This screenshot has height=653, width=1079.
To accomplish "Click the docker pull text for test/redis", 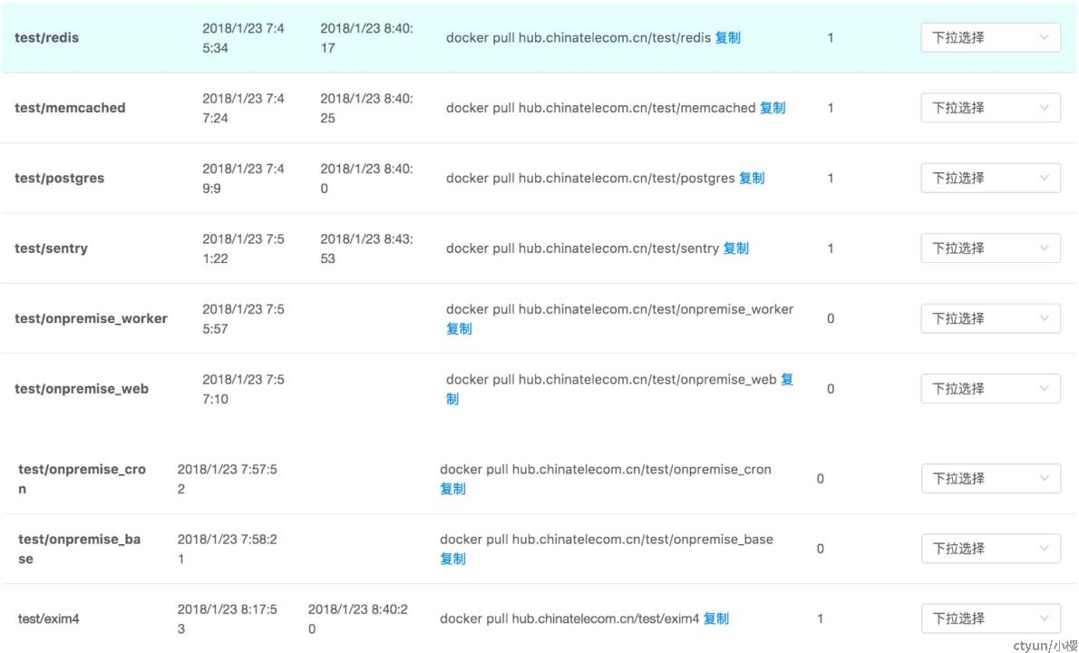I will click(578, 38).
